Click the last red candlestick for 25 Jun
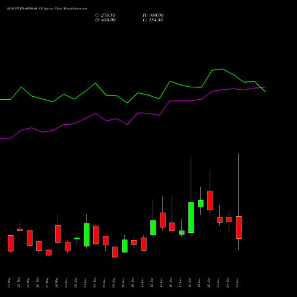This screenshot has height=297, width=297. 239,228
